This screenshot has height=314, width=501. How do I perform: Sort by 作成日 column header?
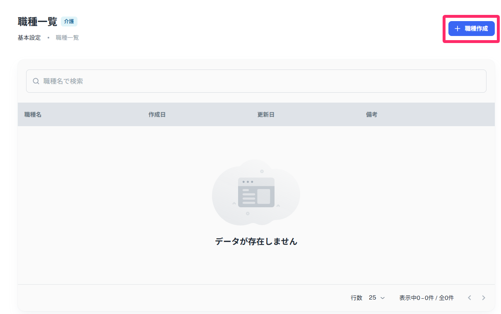pyautogui.click(x=157, y=115)
